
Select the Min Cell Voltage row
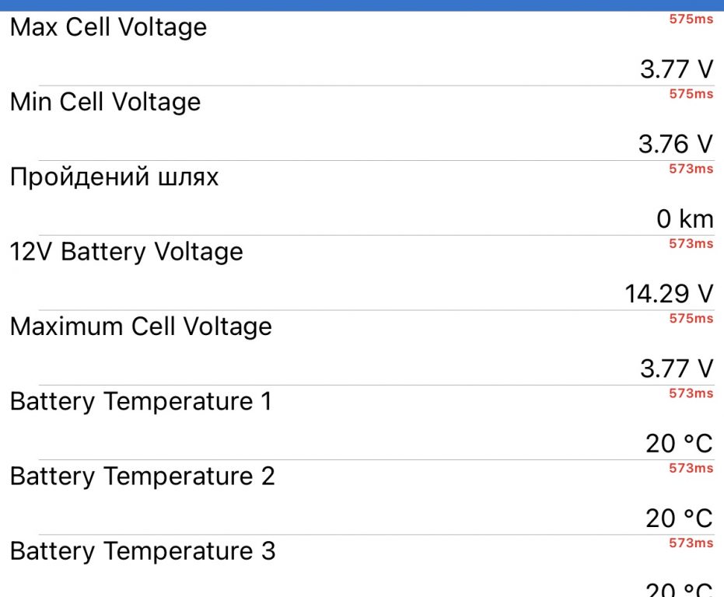(x=362, y=124)
